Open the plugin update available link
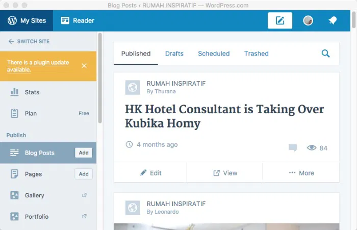Image resolution: width=357 pixels, height=230 pixels. (x=38, y=66)
